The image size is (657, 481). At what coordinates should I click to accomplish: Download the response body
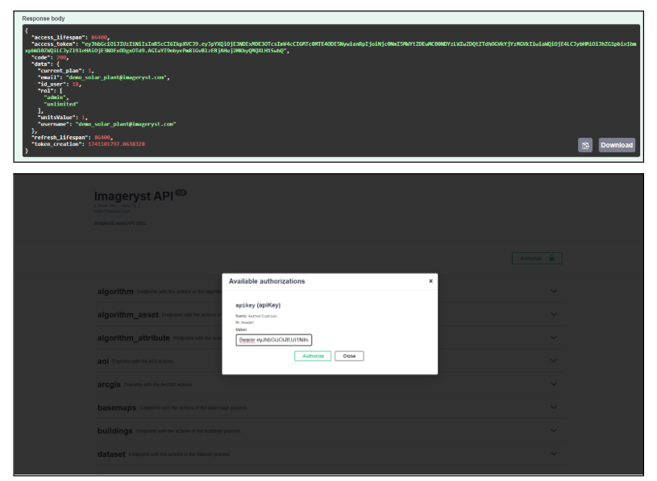coord(617,145)
